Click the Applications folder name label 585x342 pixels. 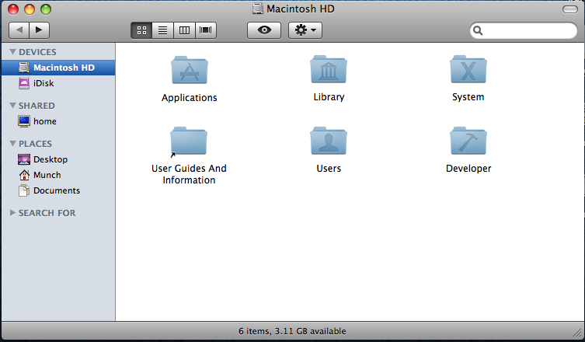pos(189,98)
